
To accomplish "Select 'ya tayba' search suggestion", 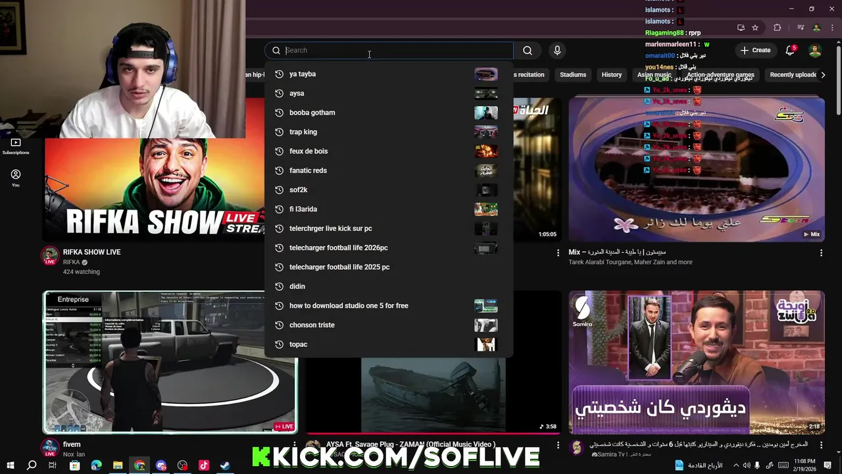I will click(x=388, y=74).
